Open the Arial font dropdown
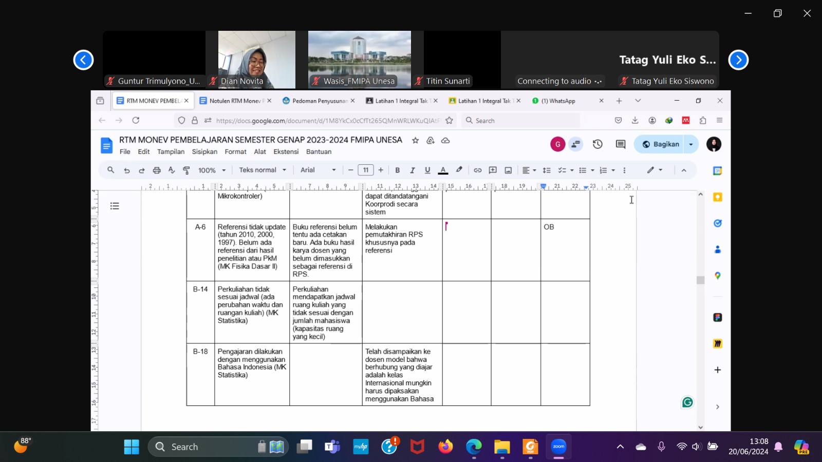Image resolution: width=822 pixels, height=462 pixels. point(318,170)
